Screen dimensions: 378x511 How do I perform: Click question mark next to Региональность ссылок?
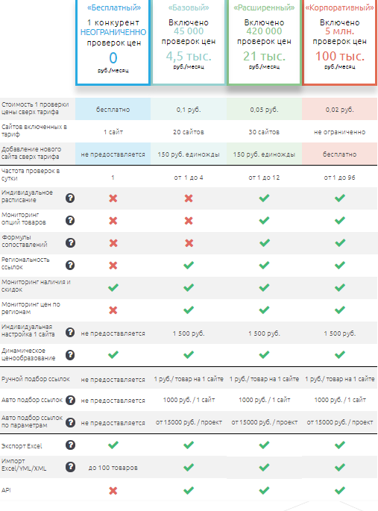point(70,266)
